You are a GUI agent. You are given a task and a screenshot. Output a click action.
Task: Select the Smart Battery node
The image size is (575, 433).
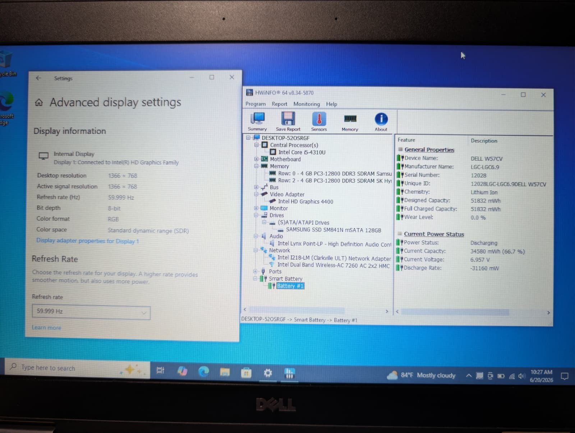point(285,279)
